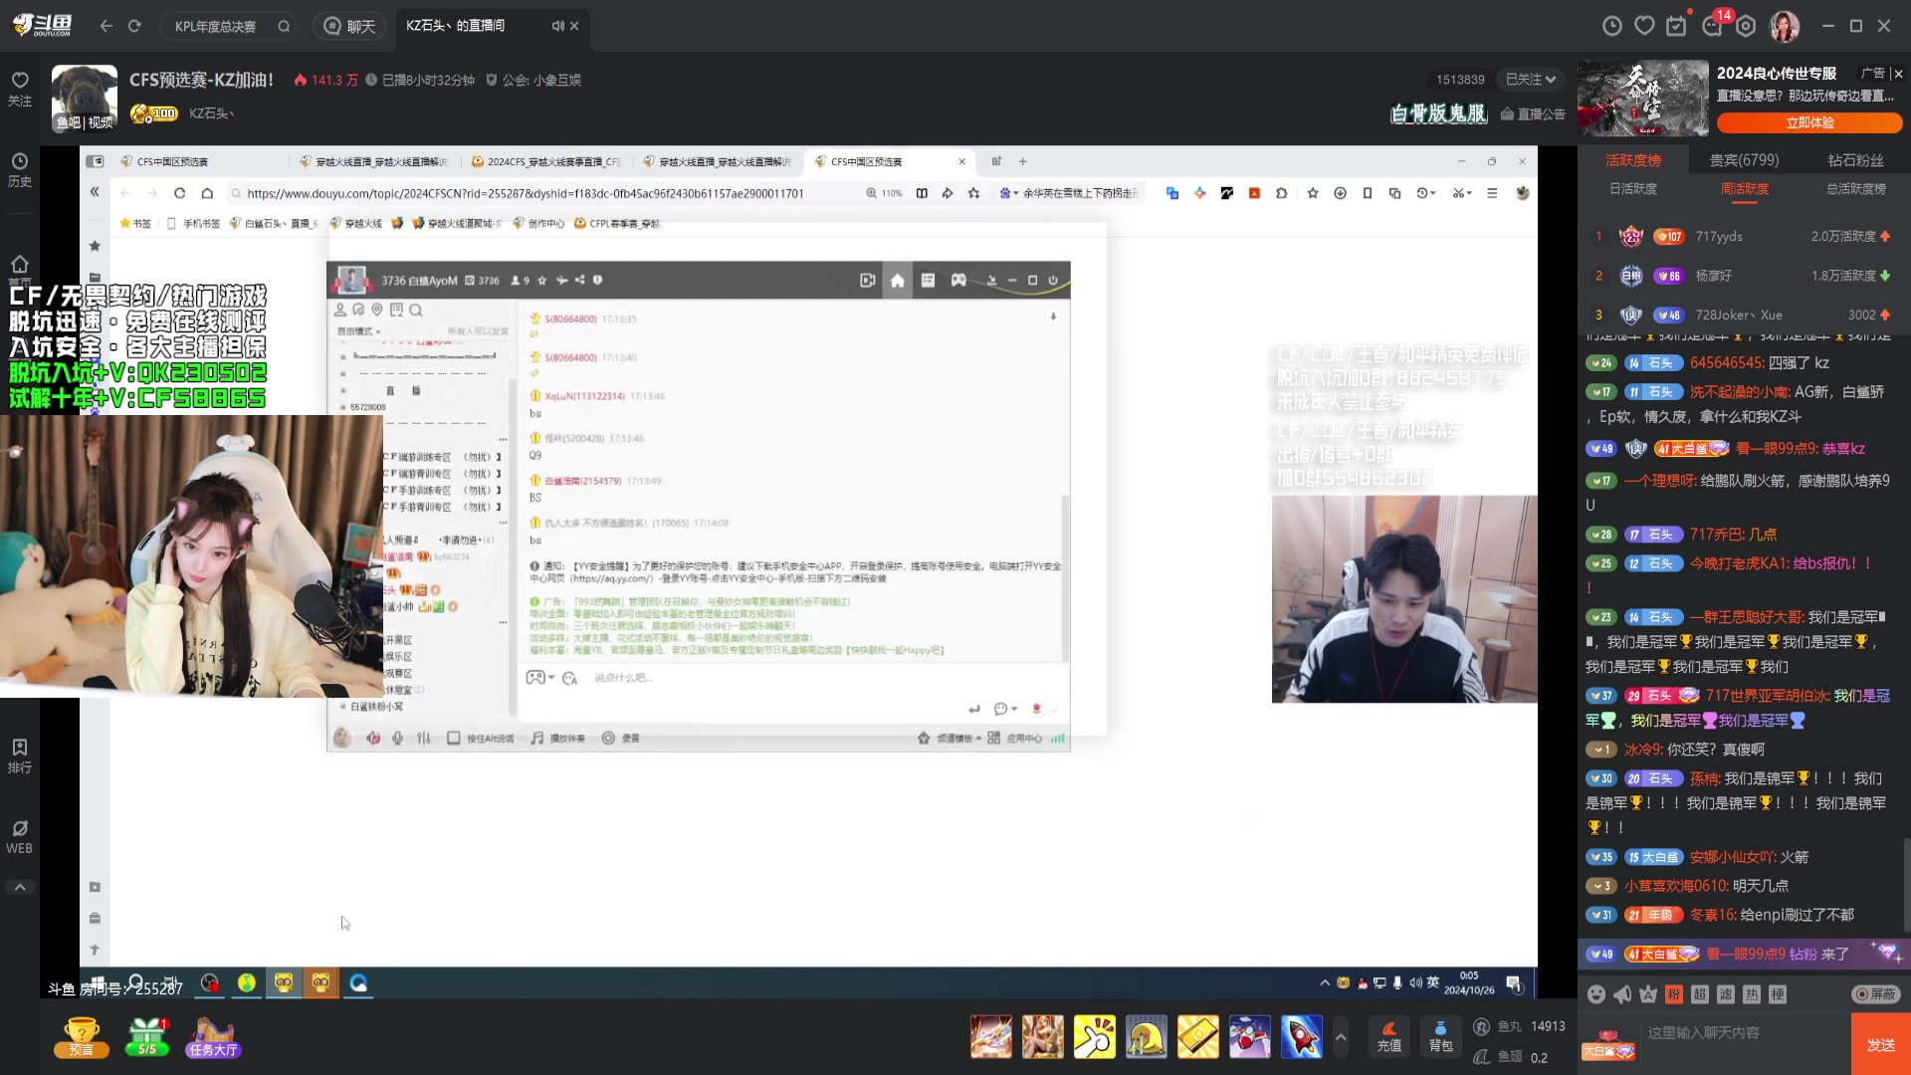Open the 大白鲨 fan badge selector
The image size is (1911, 1075).
click(x=1609, y=1047)
